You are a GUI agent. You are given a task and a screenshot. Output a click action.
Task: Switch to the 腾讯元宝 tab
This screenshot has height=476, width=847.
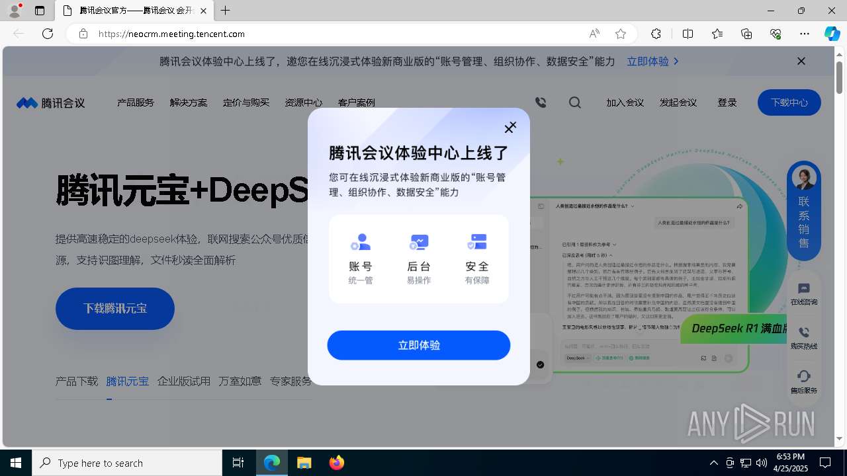(x=128, y=381)
